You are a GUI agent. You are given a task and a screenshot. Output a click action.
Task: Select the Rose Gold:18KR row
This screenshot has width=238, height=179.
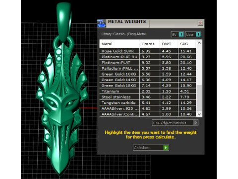tap(148, 51)
